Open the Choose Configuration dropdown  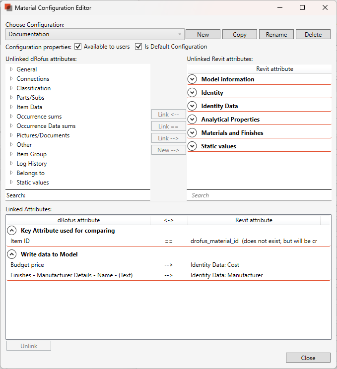click(x=95, y=34)
